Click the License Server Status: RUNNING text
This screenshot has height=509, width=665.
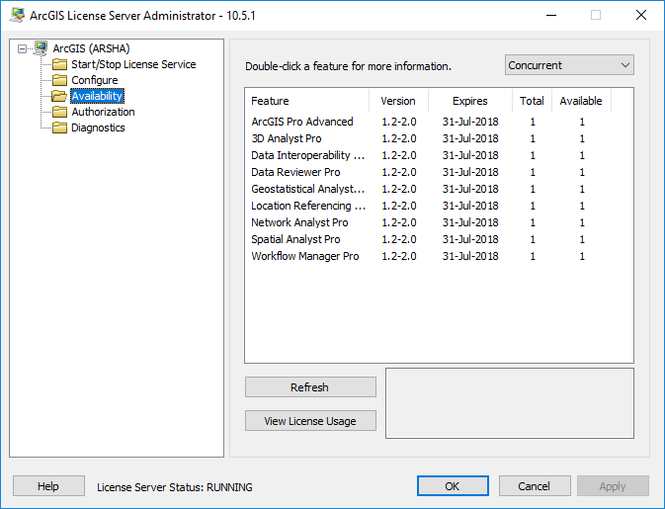[x=175, y=487]
